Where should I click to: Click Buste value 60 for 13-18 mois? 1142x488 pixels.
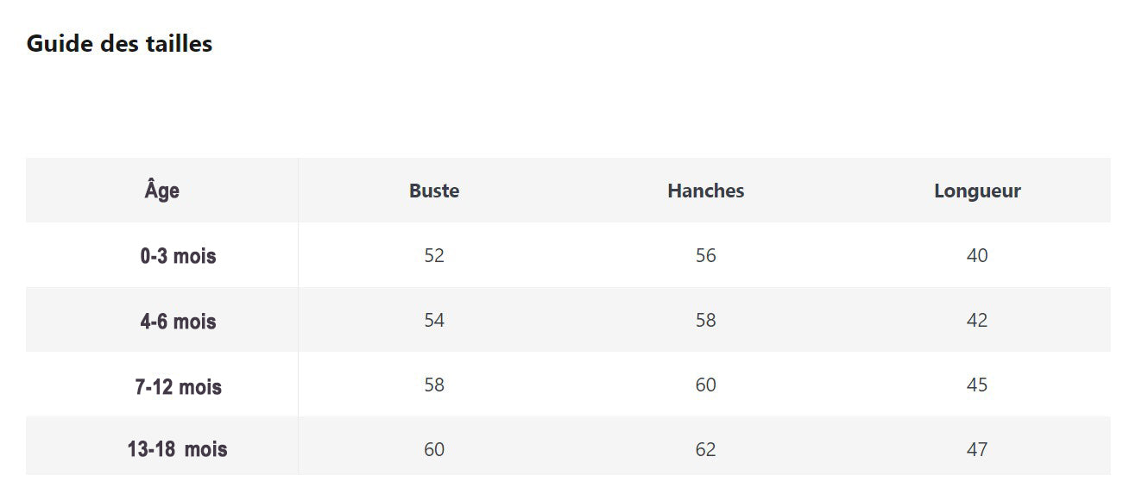(x=434, y=450)
